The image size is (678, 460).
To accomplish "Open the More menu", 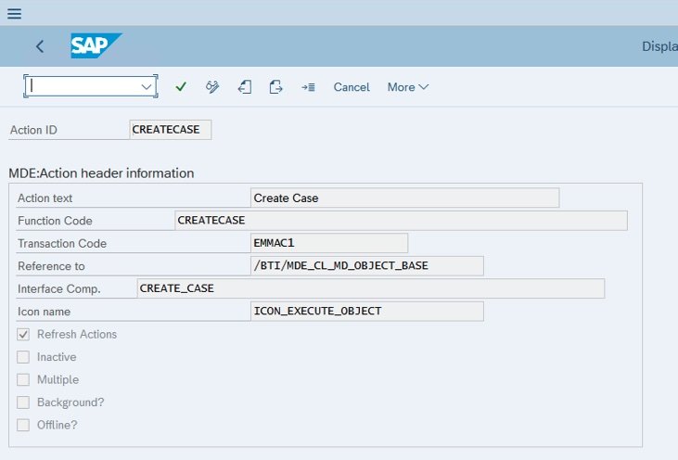I will tap(408, 87).
